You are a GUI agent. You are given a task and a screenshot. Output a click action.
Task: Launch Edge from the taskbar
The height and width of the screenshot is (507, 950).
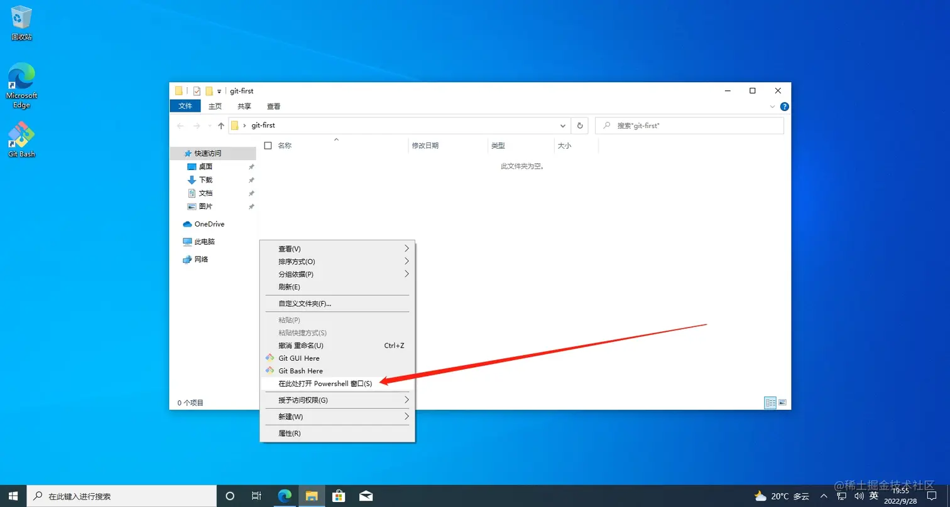click(285, 496)
